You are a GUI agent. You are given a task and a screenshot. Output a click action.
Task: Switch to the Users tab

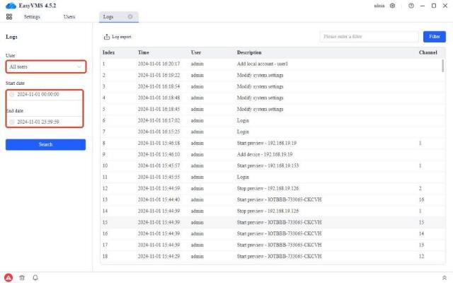(69, 16)
